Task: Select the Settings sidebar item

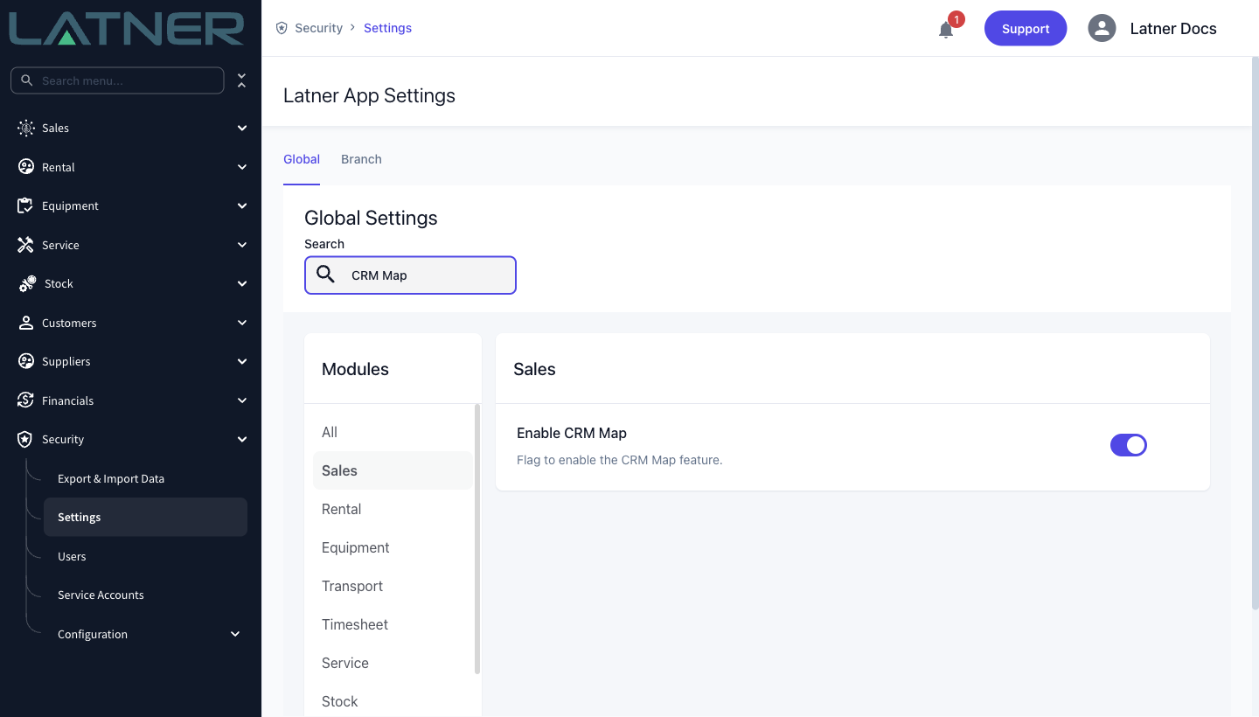Action: click(x=145, y=517)
